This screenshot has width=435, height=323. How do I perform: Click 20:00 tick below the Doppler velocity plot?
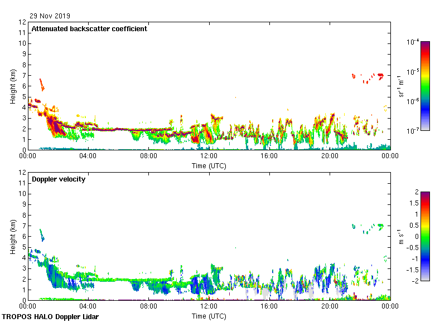(x=330, y=306)
